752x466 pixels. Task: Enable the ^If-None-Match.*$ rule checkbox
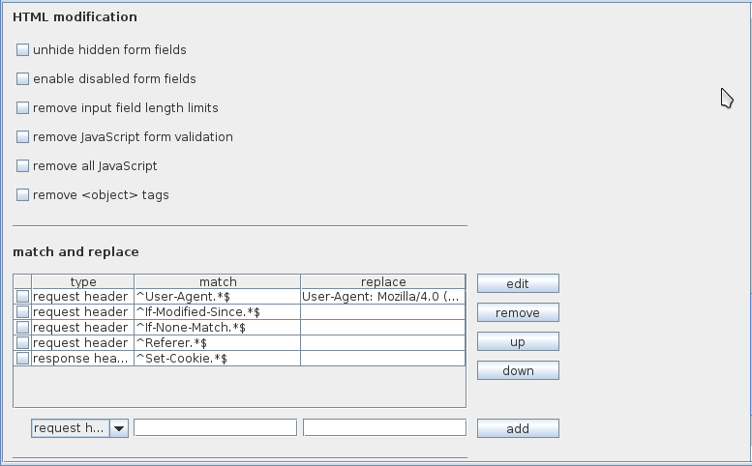click(x=22, y=327)
